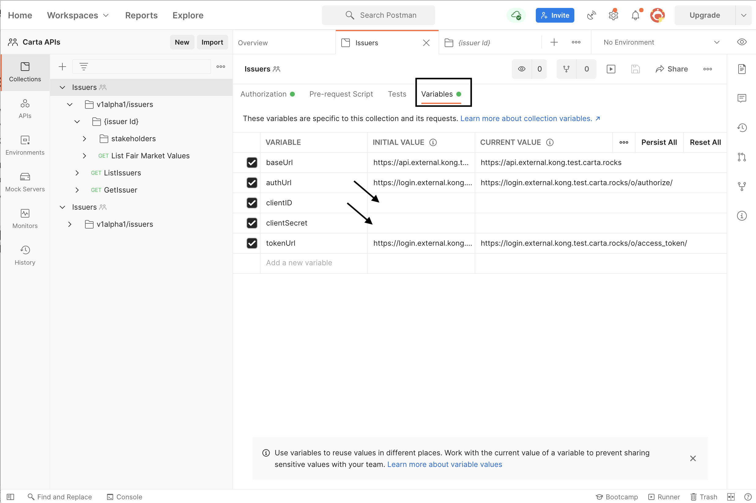Open the pull requests icon in right sidebar

[742, 157]
